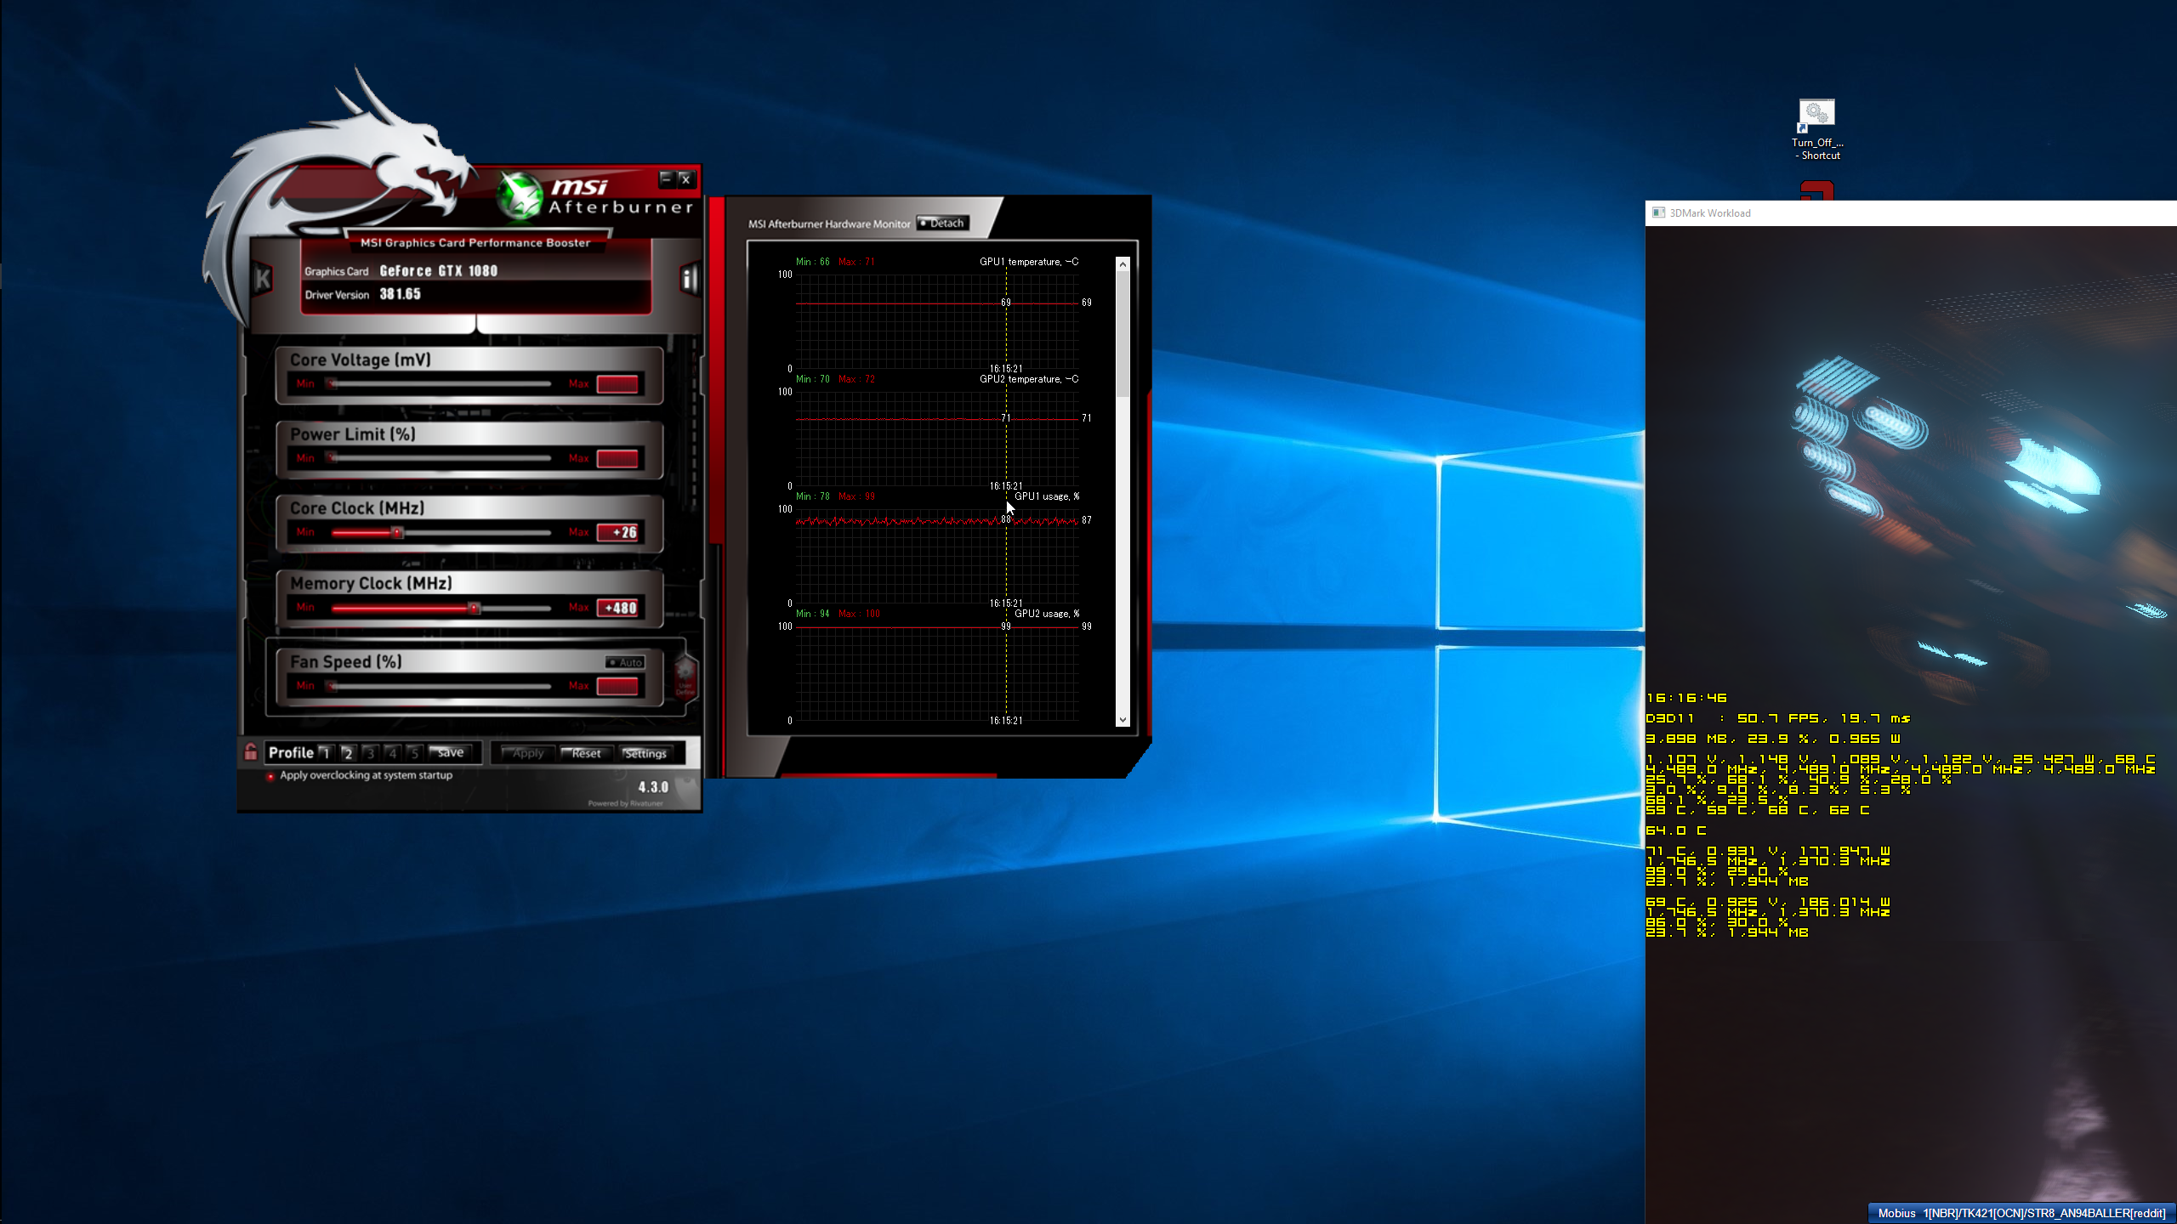Viewport: 2177px width, 1224px height.
Task: Toggle Apply overclocking at system startup
Action: pyautogui.click(x=270, y=776)
